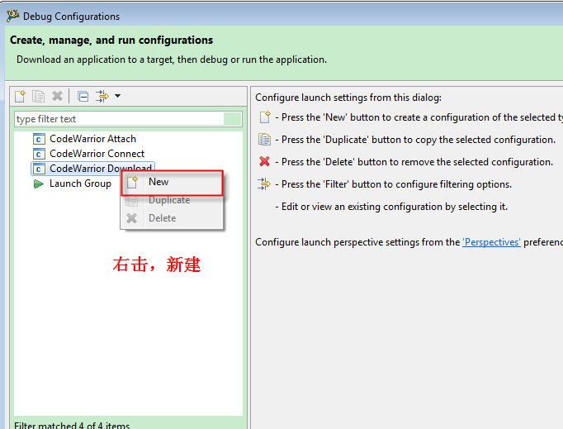The image size is (563, 429).
Task: Click into the type filter text field
Action: (x=128, y=119)
